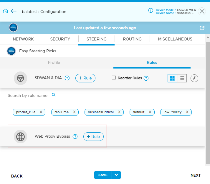Viewport: 210px width, 184px height.
Task: Expand the Save dropdown arrow
Action: pos(116,175)
